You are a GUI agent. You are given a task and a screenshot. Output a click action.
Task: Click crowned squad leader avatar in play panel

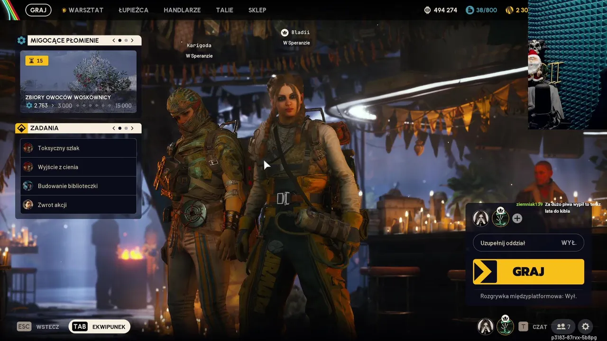coord(500,217)
